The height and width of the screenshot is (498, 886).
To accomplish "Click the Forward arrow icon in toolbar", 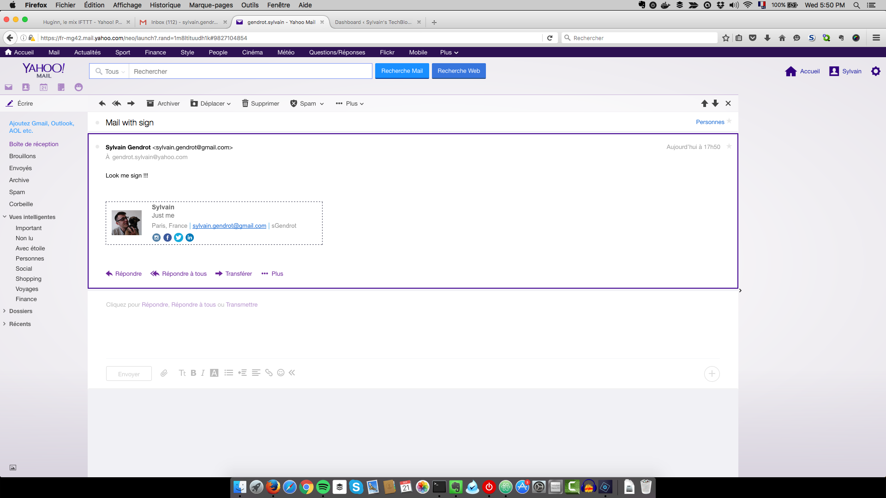I will [131, 103].
